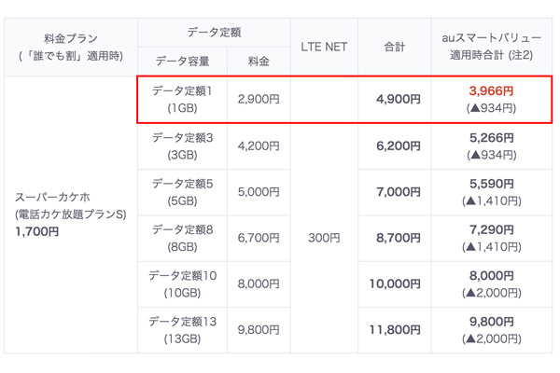This screenshot has height=373, width=560.
Task: Pick the データ定額5 (5GB) option
Action: click(x=182, y=191)
